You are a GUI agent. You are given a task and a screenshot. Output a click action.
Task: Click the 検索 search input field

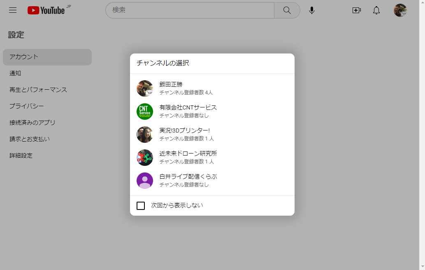tap(190, 10)
